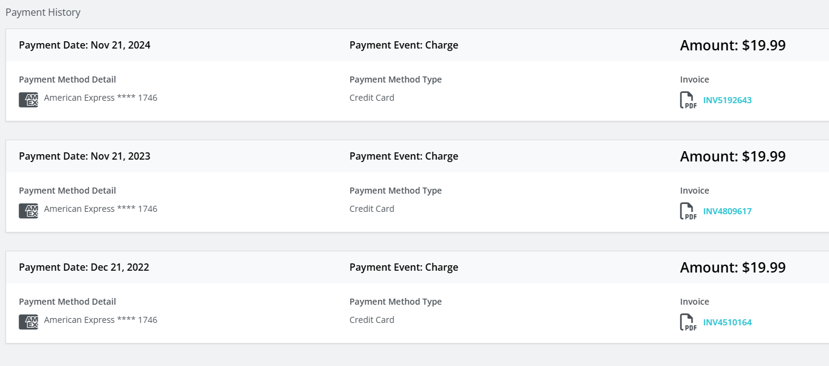This screenshot has height=366, width=829.
Task: Click the PDF icon beside invoice INV4510164
Action: click(x=688, y=322)
